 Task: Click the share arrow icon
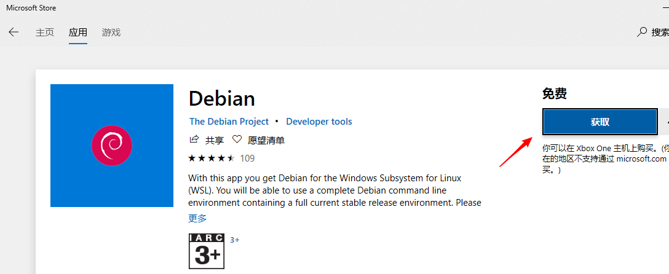pos(194,140)
